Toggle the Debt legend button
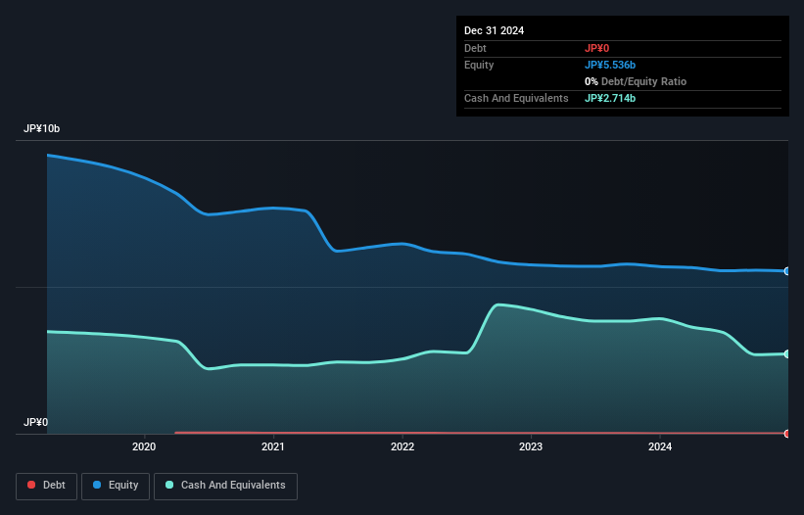 pyautogui.click(x=47, y=486)
